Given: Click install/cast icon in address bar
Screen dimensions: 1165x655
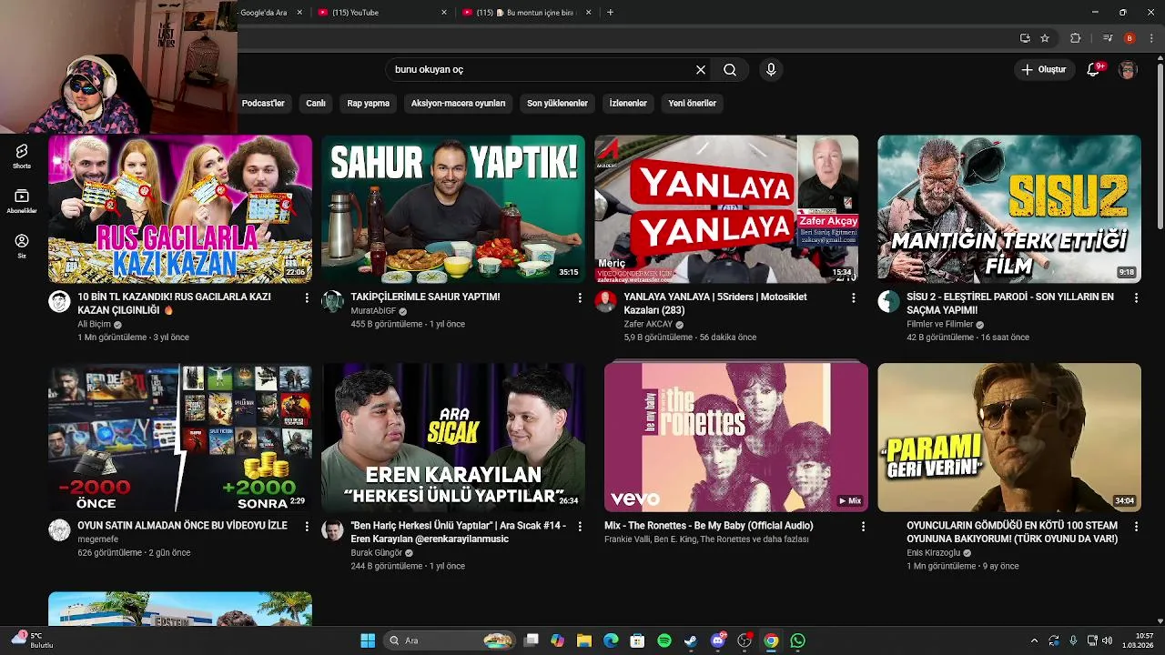Looking at the screenshot, I should click(x=1025, y=38).
